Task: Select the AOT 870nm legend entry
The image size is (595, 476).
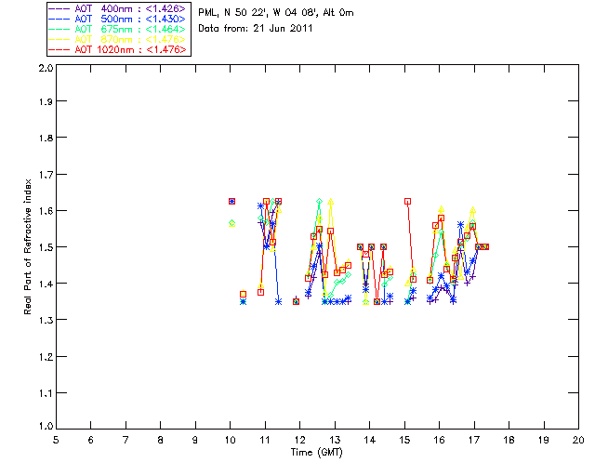Action: (118, 39)
